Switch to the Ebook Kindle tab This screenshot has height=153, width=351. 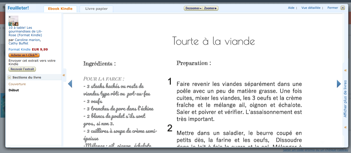(x=60, y=9)
